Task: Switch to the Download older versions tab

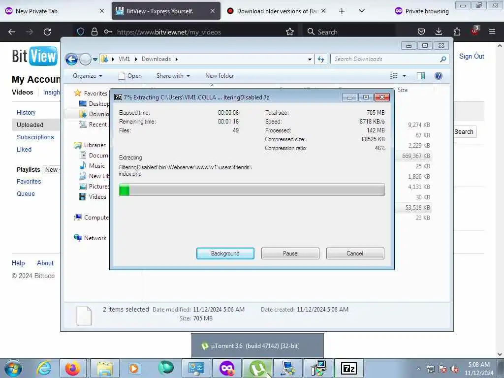Action: tap(277, 11)
